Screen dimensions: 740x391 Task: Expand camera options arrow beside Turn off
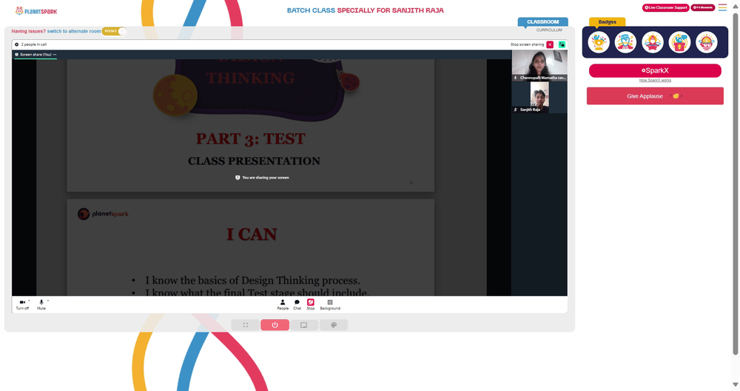click(x=30, y=301)
